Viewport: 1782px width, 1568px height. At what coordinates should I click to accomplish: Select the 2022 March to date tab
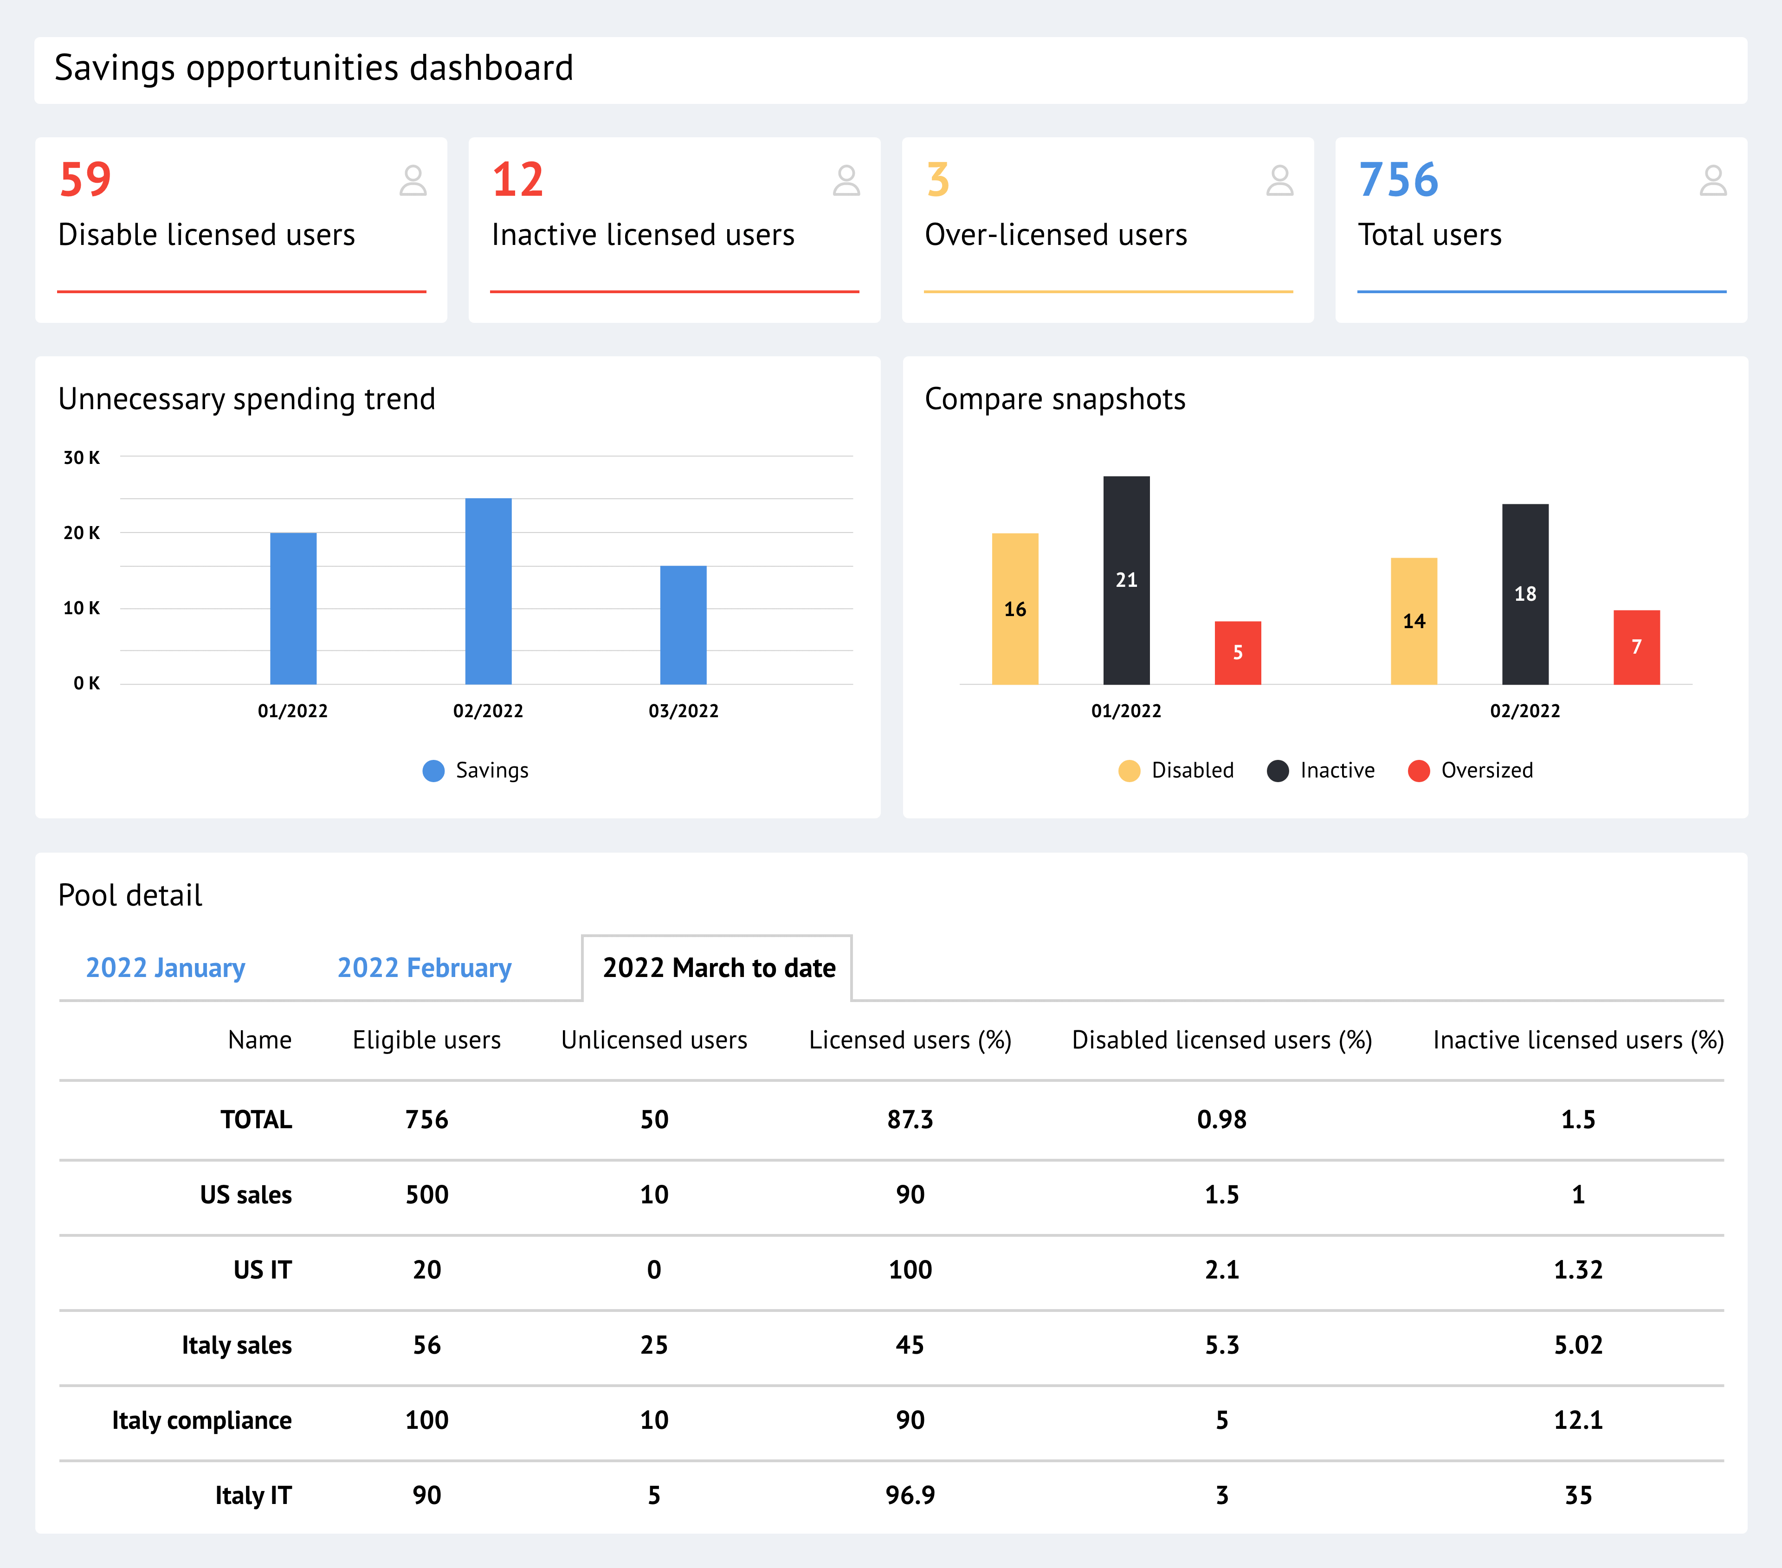click(718, 967)
